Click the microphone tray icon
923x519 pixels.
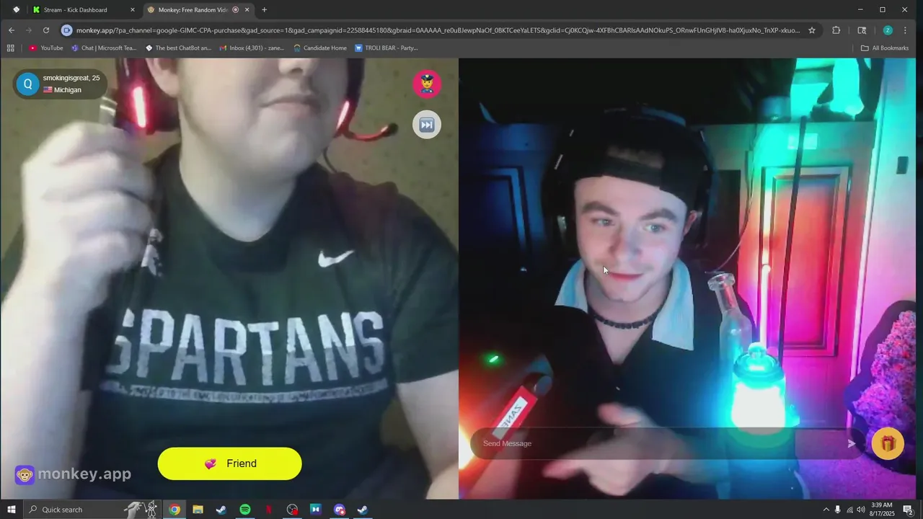[x=837, y=510]
